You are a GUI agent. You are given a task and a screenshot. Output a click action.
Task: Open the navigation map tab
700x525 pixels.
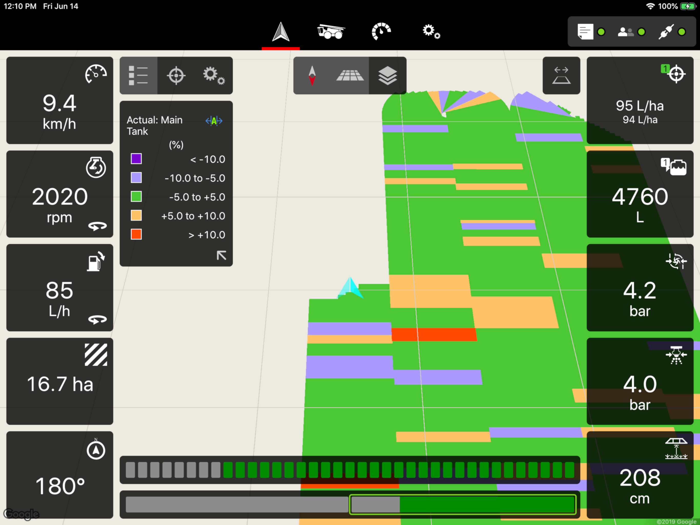pos(281,32)
